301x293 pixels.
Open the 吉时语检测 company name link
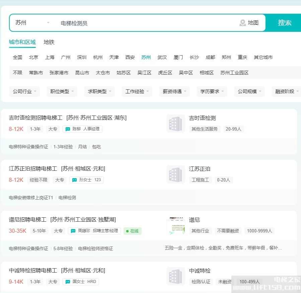pos(202,118)
